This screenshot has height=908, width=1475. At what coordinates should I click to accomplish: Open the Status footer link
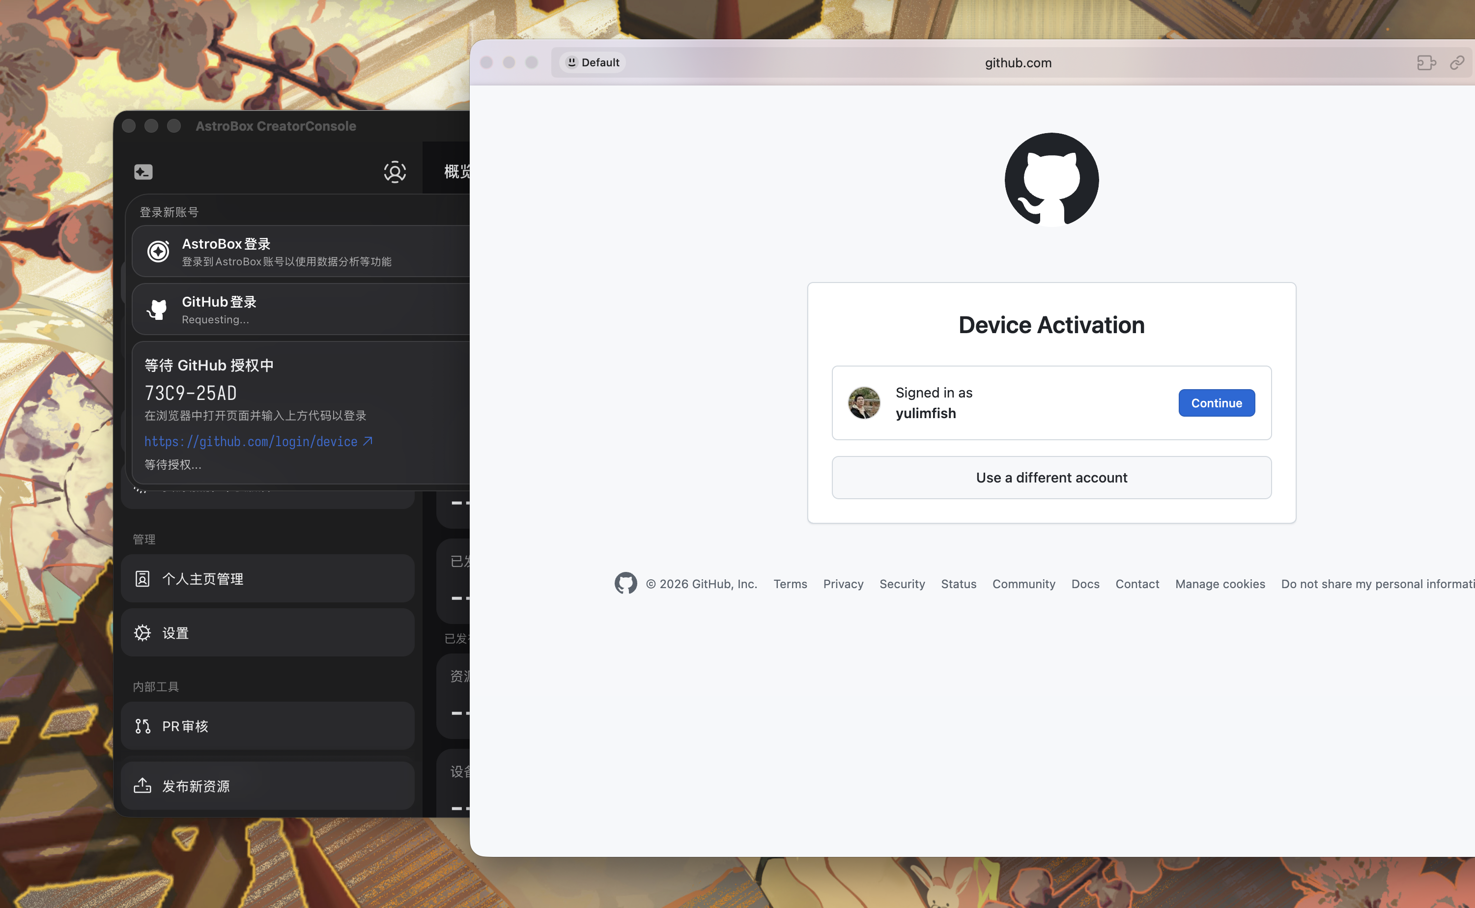coord(959,584)
